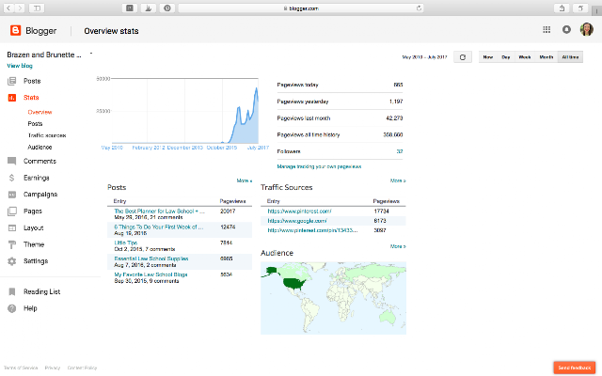Image resolution: width=602 pixels, height=376 pixels.
Task: Open The Best Planner for Law School post
Action: coord(159,211)
